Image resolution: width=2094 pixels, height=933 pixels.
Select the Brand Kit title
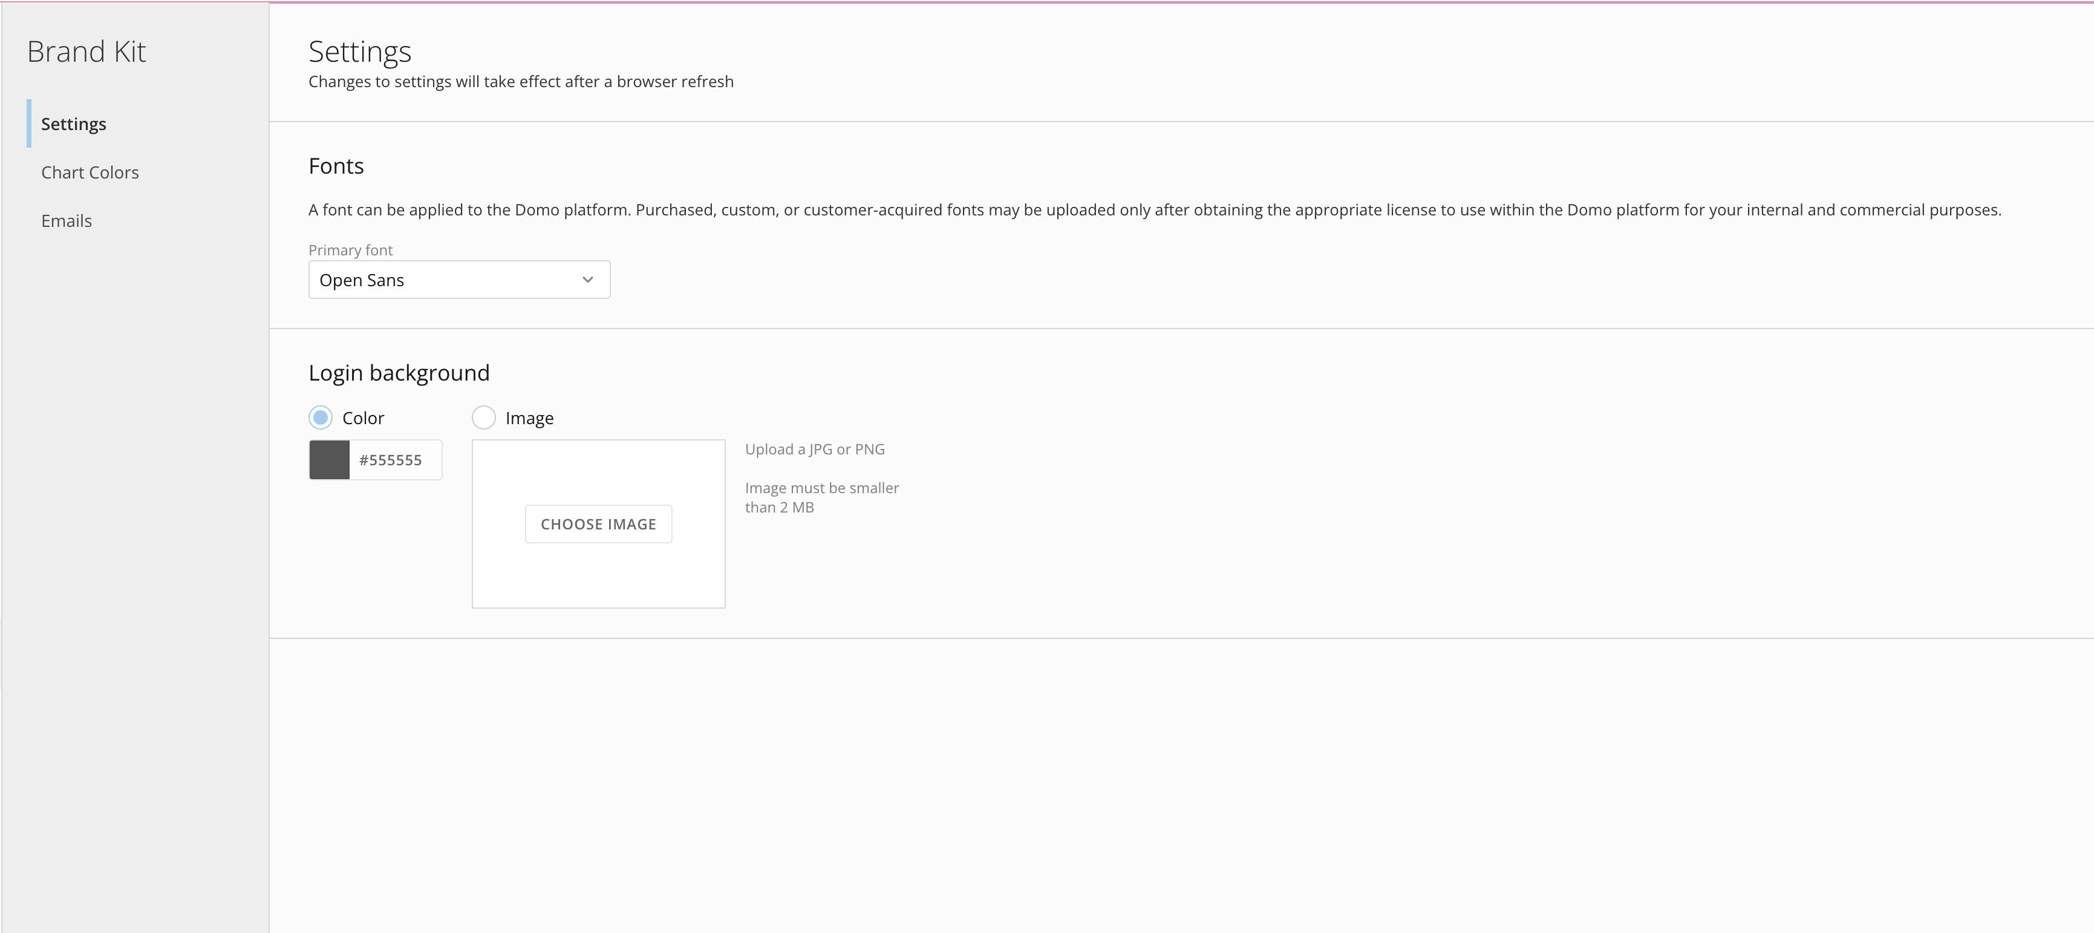pyautogui.click(x=87, y=50)
